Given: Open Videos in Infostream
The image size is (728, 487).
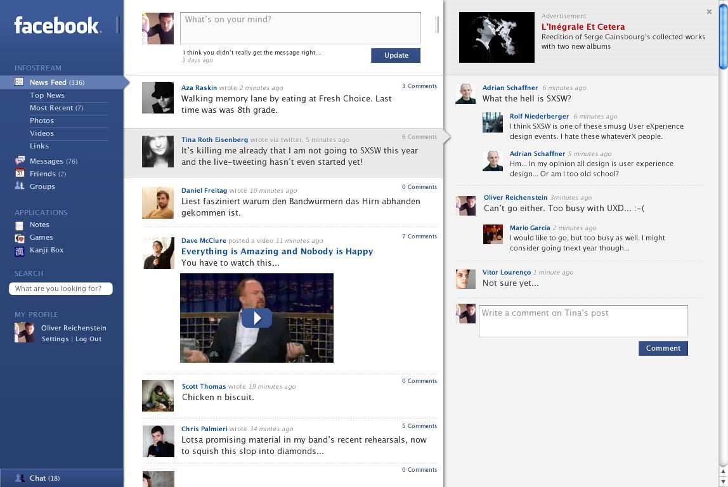Looking at the screenshot, I should point(42,133).
